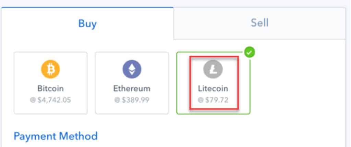Viewport: 351px width, 147px height.
Task: Click the @ symbol beside Bitcoin price
Action: pyautogui.click(x=33, y=100)
